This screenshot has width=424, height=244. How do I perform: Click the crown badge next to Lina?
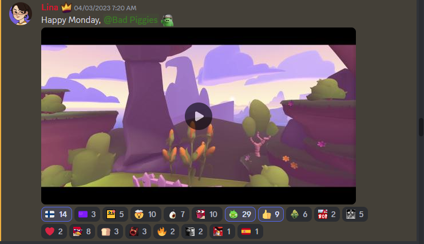[66, 7]
